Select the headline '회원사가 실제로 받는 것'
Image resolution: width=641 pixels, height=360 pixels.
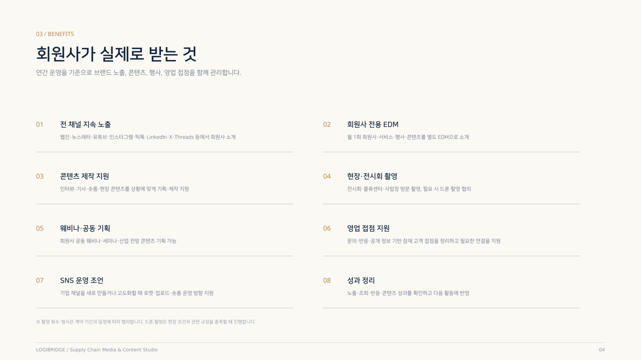coord(116,54)
